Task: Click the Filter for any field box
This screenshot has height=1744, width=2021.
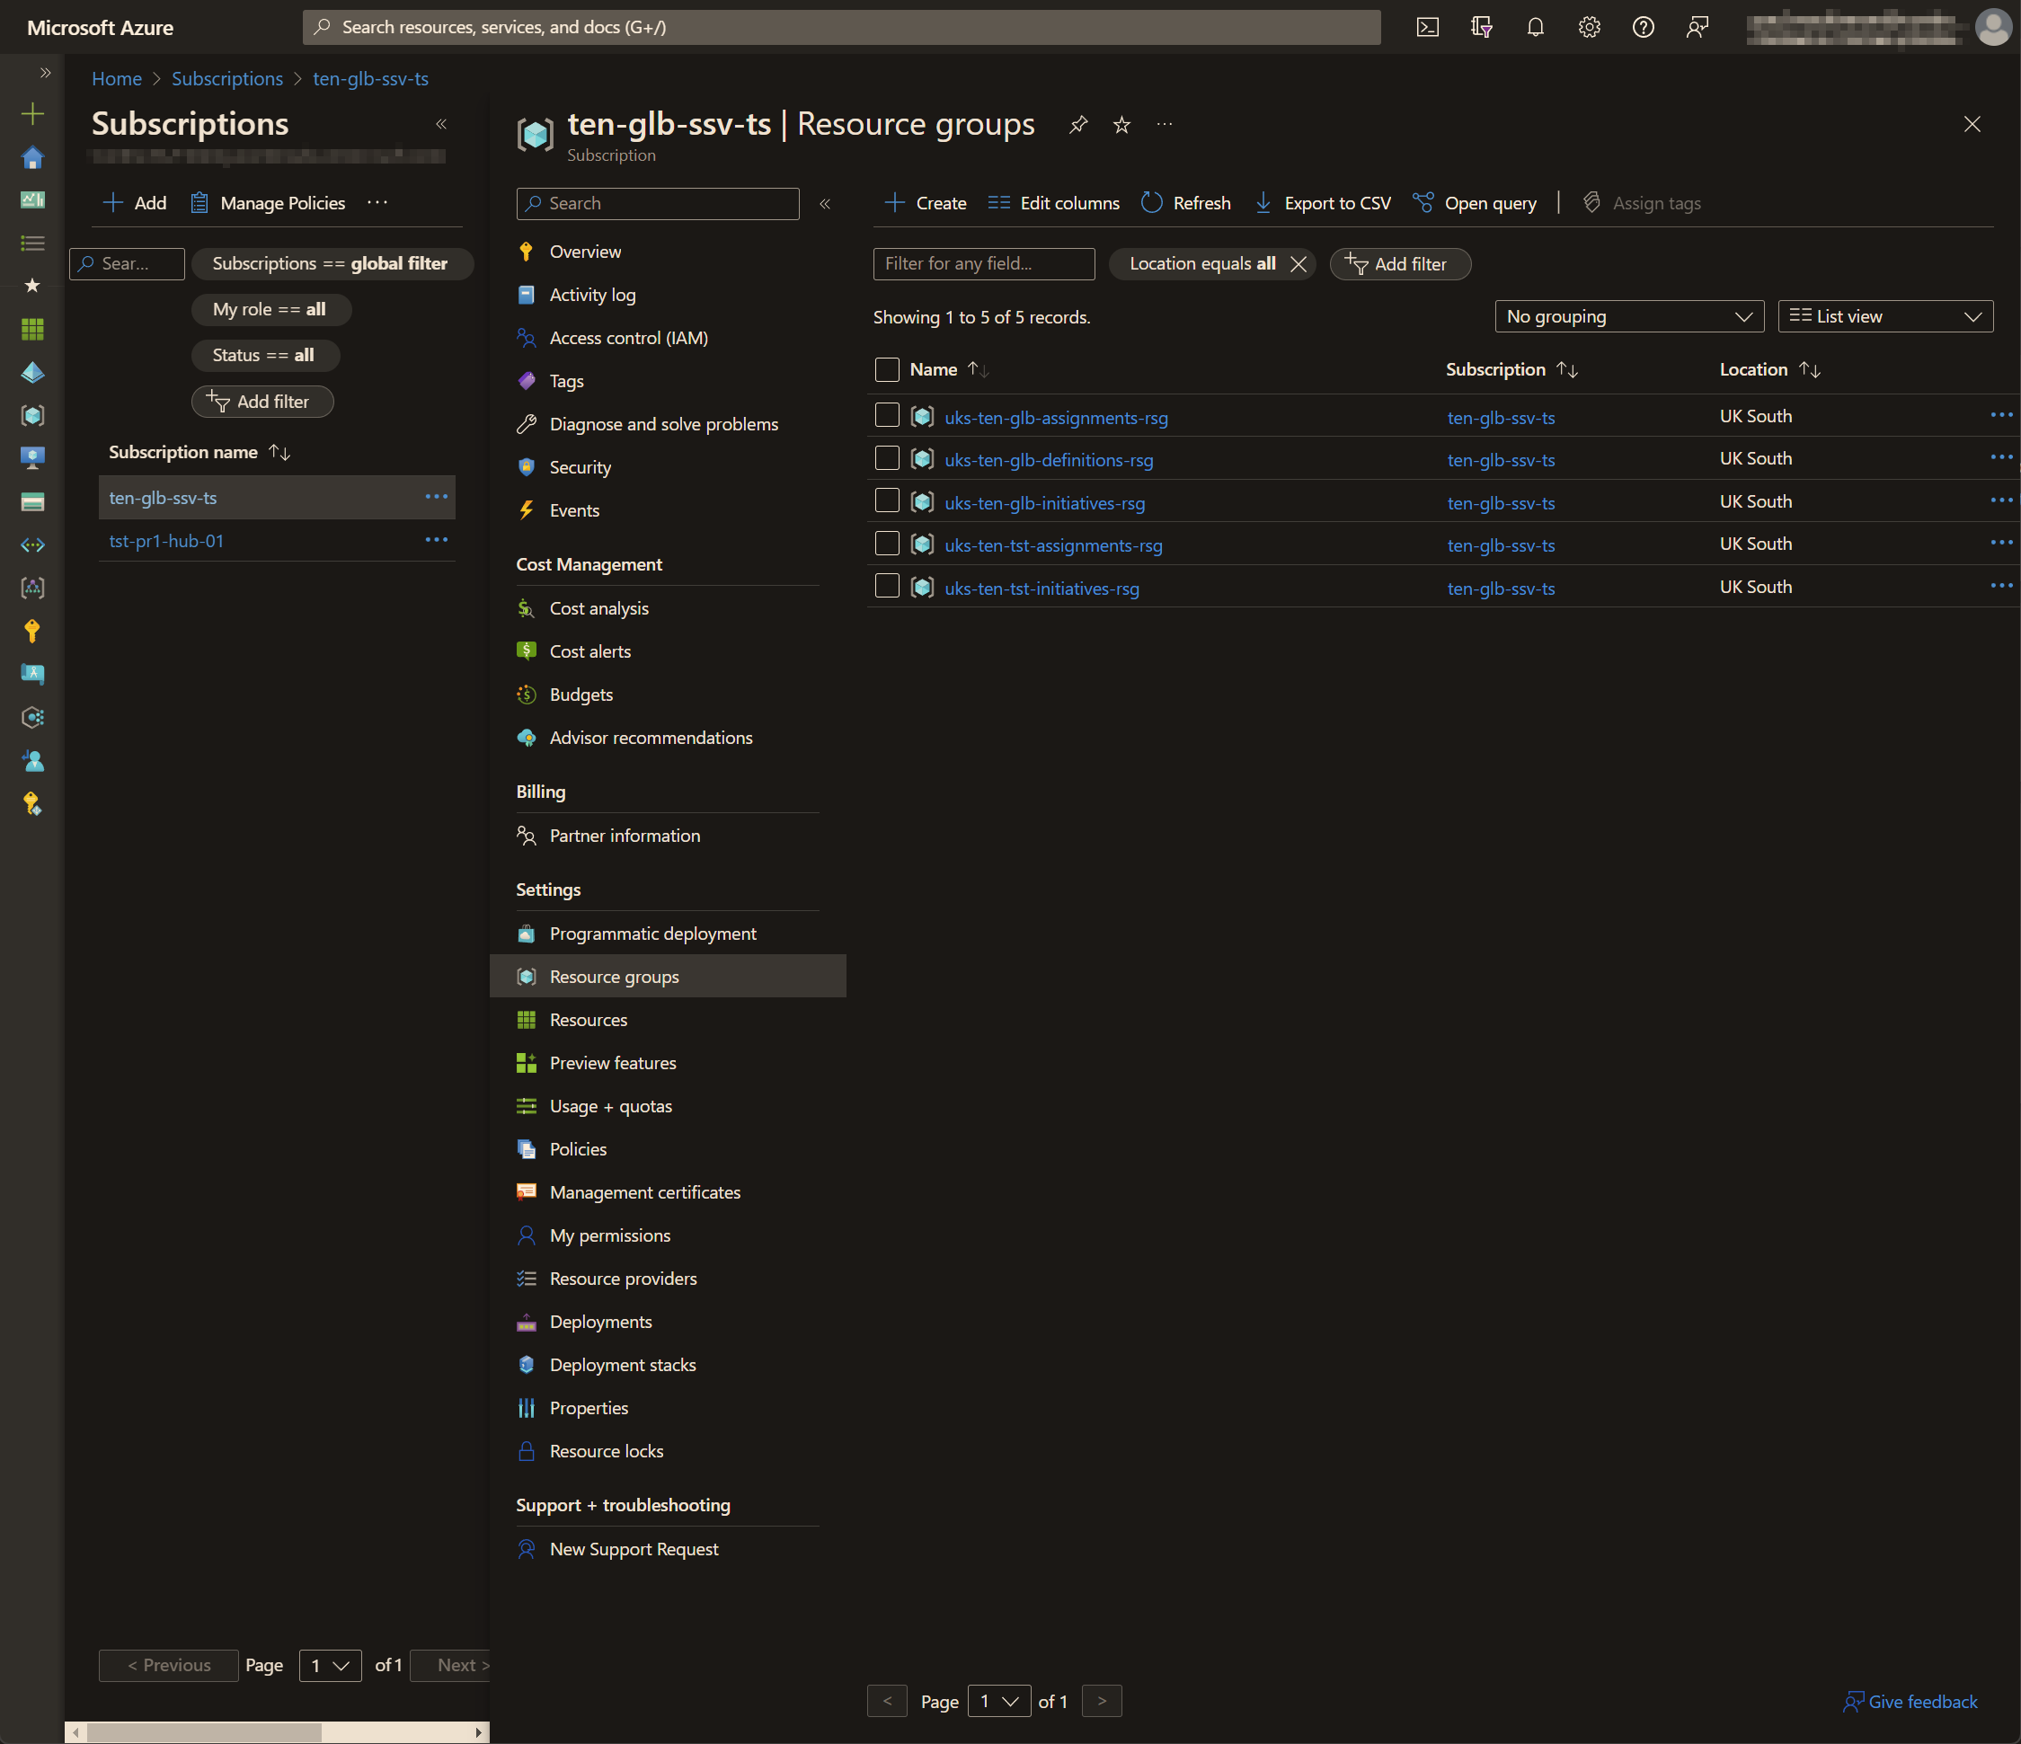Action: (983, 264)
